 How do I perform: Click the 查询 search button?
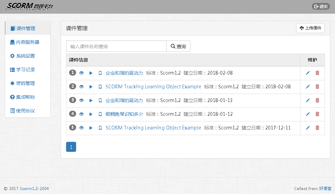[178, 46]
